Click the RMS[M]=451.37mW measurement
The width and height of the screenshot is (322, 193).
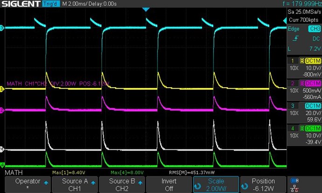[x=192, y=172]
